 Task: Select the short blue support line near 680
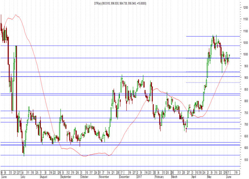point(213,129)
